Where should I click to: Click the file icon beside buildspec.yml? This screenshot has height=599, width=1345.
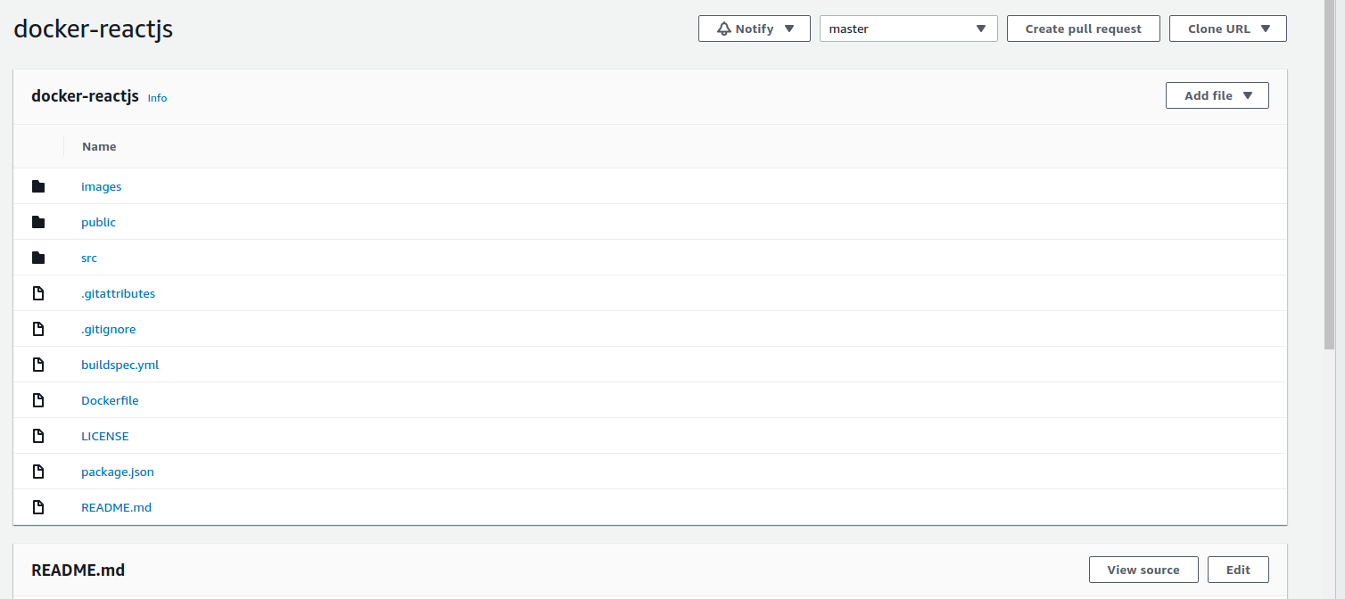[x=38, y=365]
